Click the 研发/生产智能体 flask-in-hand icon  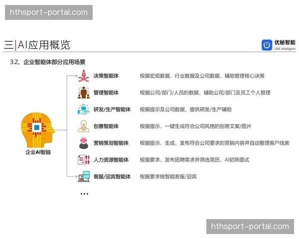84,109
